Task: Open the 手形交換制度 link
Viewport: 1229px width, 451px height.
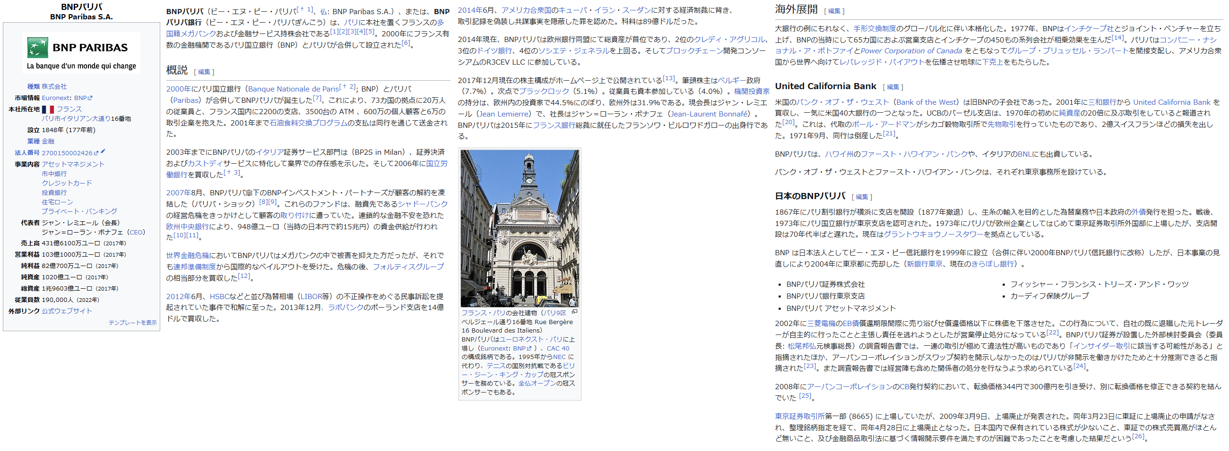Action: coord(874,29)
